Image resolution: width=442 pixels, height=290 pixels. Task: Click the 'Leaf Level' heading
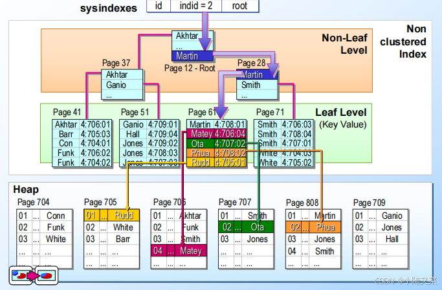pyautogui.click(x=341, y=112)
